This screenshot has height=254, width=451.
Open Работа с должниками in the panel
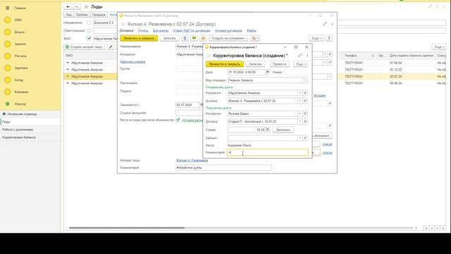click(18, 130)
